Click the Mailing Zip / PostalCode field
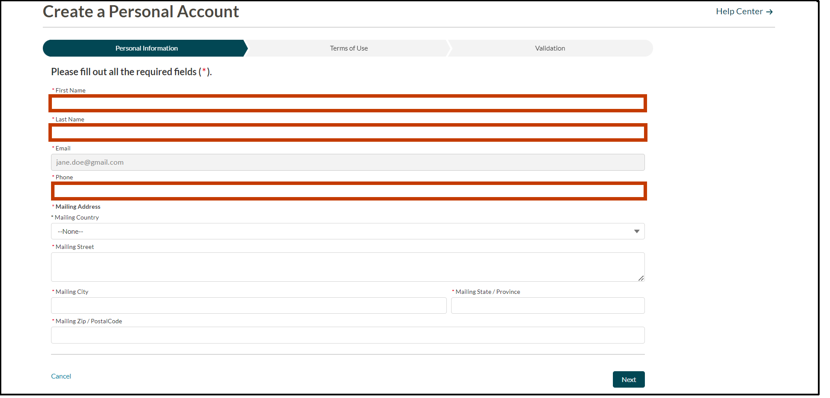Viewport: 830px width, 398px height. coord(346,335)
